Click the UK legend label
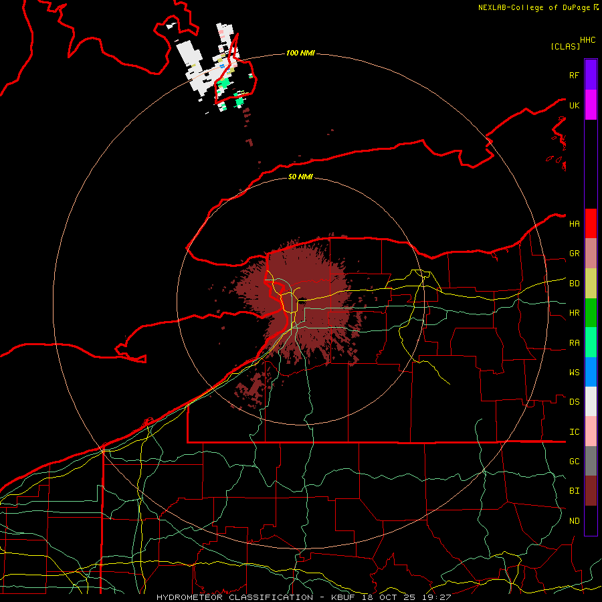This screenshot has height=602, width=602. pos(574,105)
